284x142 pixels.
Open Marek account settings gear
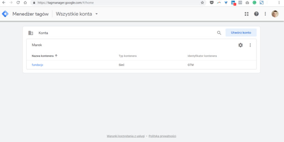(x=240, y=45)
